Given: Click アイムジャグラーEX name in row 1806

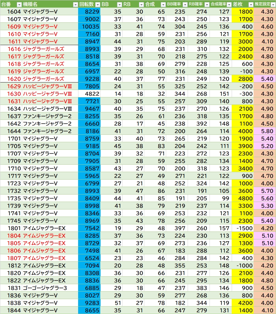Looking at the screenshot, I should (x=44, y=251).
